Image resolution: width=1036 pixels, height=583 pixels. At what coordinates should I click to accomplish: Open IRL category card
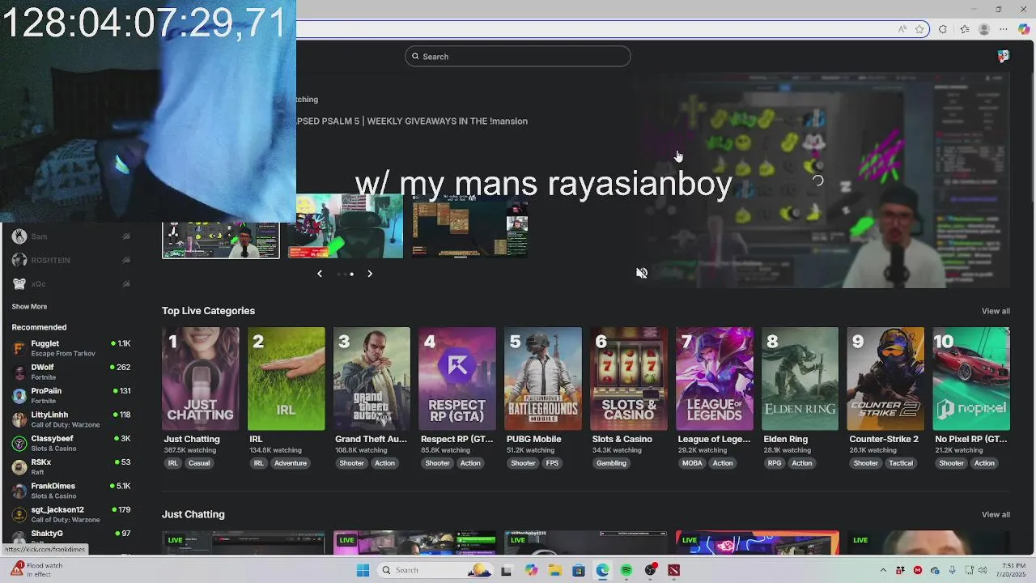coord(287,379)
